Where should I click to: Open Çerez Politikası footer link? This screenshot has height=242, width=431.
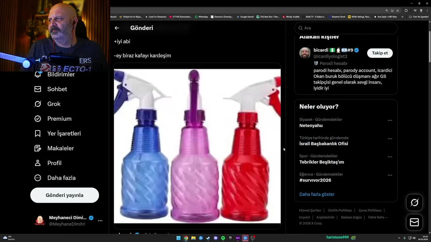click(x=370, y=210)
